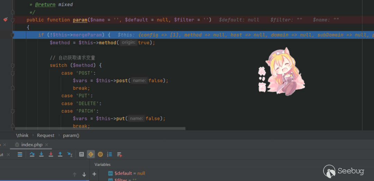Click the \think breadcrumb
This screenshot has height=181, width=374.
pos(22,135)
